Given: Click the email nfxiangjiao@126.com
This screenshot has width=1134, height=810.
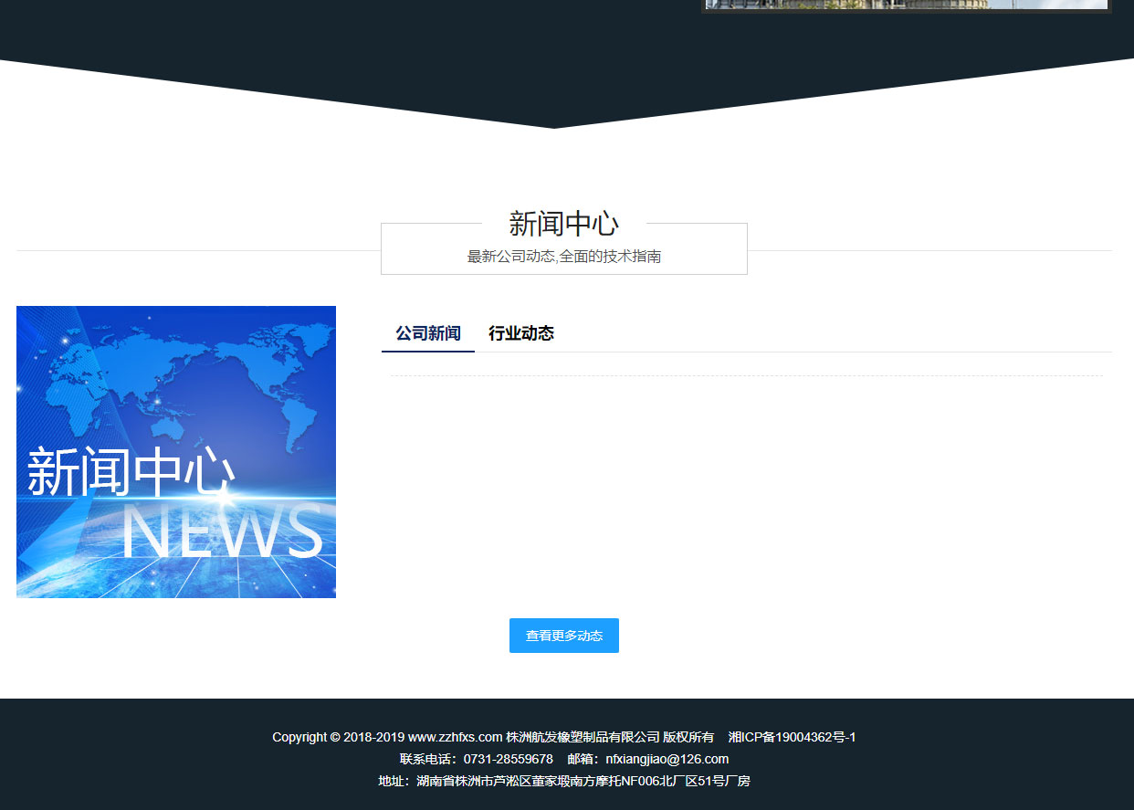Looking at the screenshot, I should click(667, 759).
